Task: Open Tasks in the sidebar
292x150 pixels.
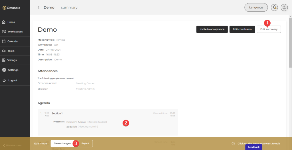Action: point(11,51)
